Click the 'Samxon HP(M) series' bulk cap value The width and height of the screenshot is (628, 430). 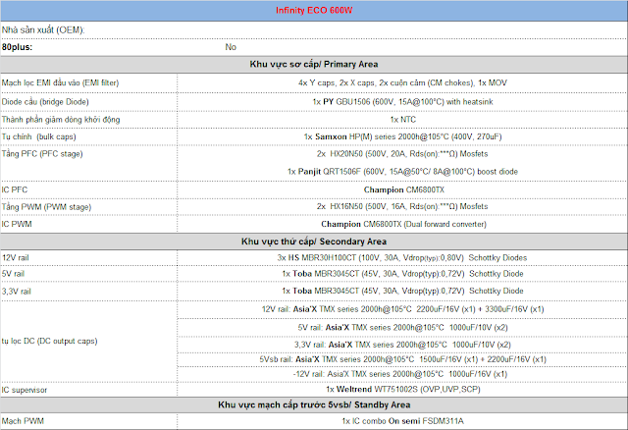click(x=402, y=136)
